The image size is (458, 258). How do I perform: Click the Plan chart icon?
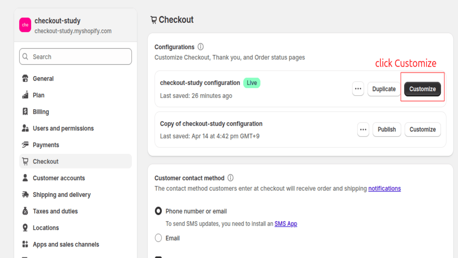point(25,95)
